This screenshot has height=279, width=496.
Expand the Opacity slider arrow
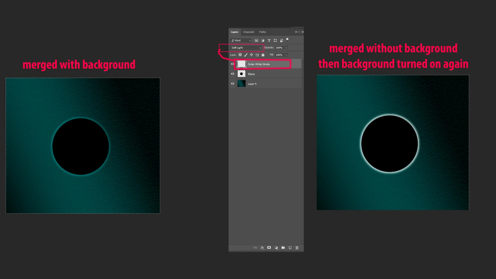[286, 48]
